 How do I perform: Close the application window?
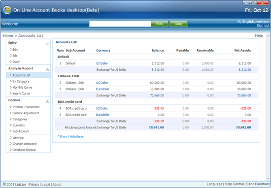pyautogui.click(x=262, y=3)
